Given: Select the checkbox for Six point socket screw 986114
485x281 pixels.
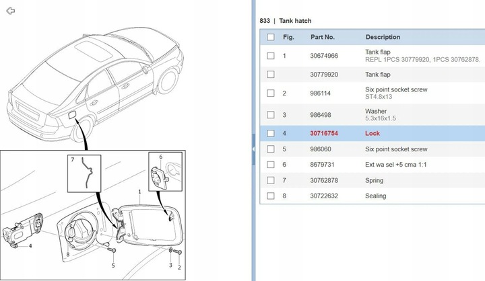Looking at the screenshot, I should coord(271,93).
